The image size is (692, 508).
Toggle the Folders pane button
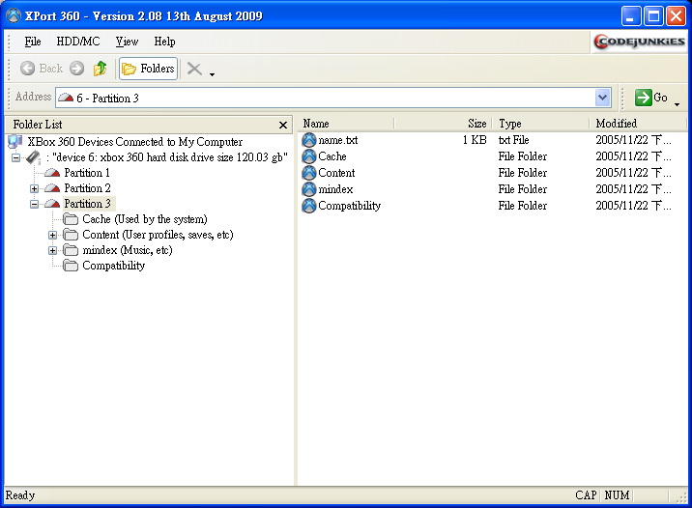(x=148, y=69)
